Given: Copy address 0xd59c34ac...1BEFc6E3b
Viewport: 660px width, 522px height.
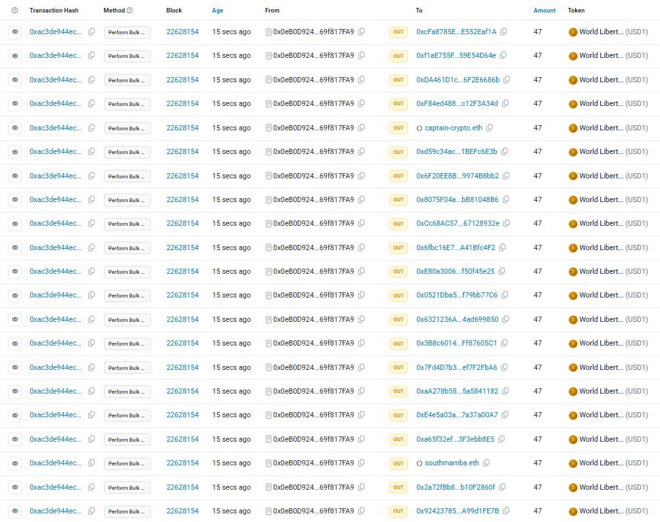Looking at the screenshot, I should pos(504,151).
